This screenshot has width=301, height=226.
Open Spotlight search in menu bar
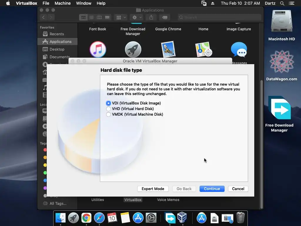[x=282, y=3]
